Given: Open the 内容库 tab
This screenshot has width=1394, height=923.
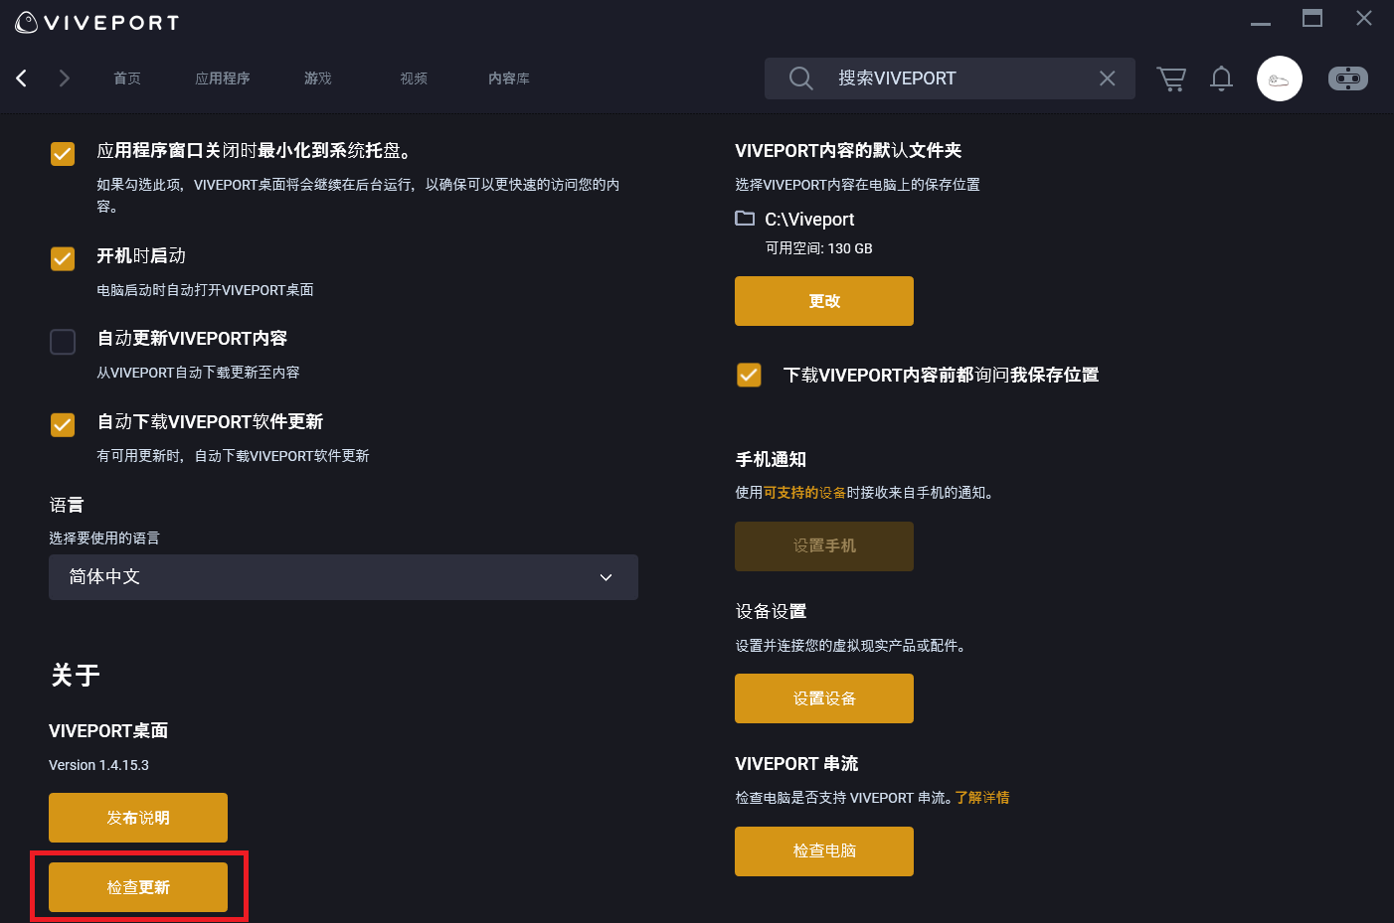Looking at the screenshot, I should 509,78.
